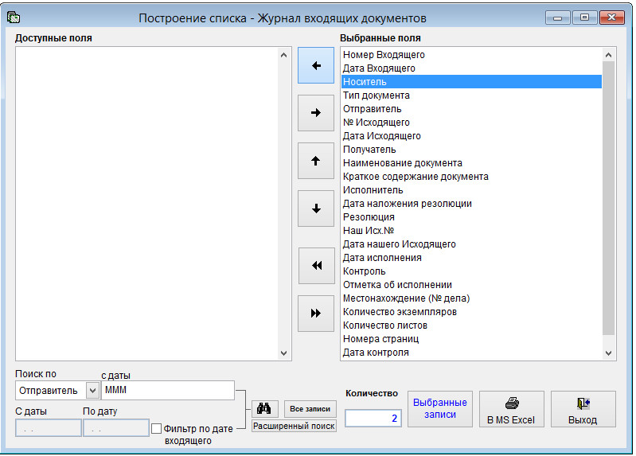Image resolution: width=636 pixels, height=456 pixels.
Task: Select Дата исполнения field
Action: point(471,258)
